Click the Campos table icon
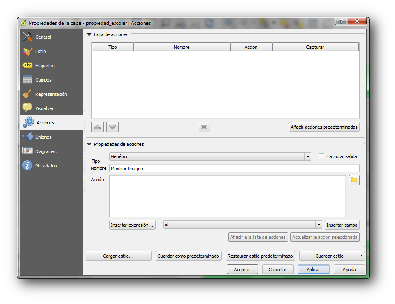 click(x=27, y=80)
